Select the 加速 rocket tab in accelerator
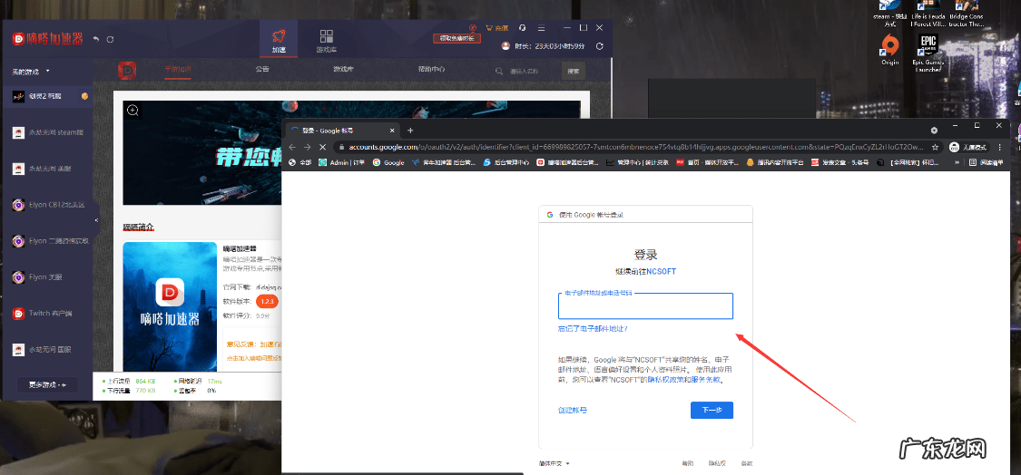1021x475 pixels. click(x=280, y=41)
